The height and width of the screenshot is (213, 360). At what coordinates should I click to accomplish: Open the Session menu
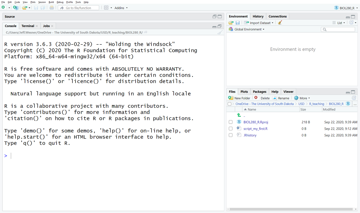(x=42, y=2)
